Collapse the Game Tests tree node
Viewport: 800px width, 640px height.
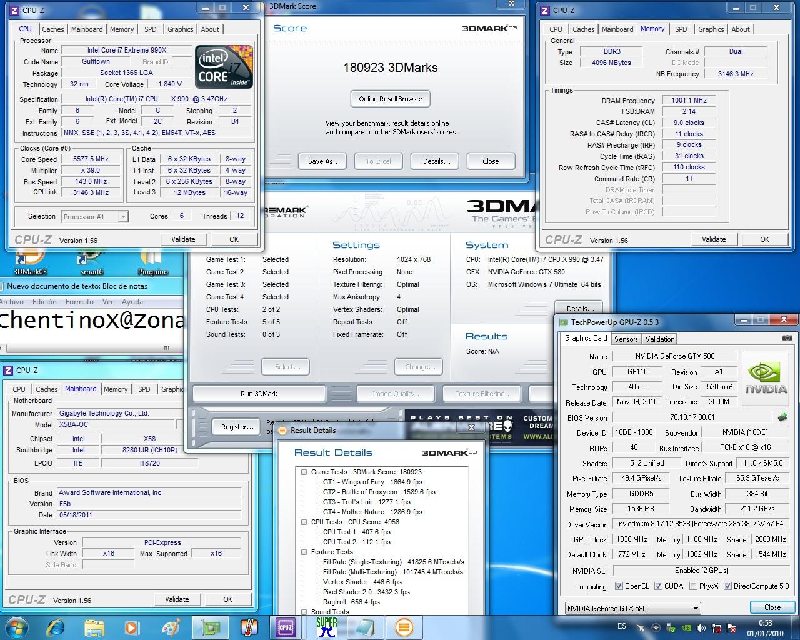(304, 472)
